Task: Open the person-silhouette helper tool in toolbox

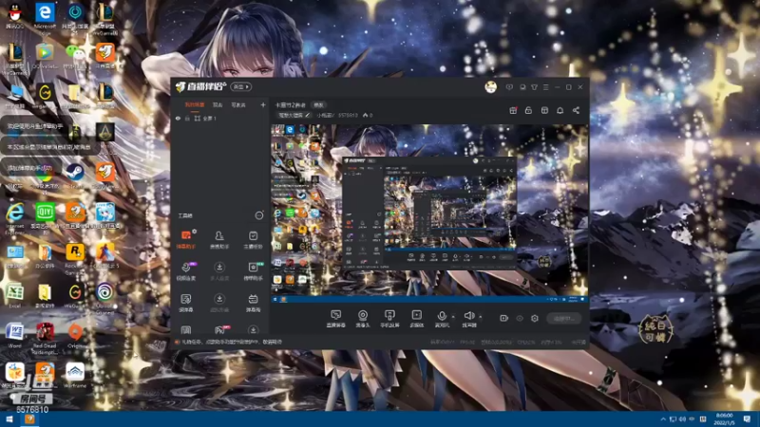Action: coord(219,240)
